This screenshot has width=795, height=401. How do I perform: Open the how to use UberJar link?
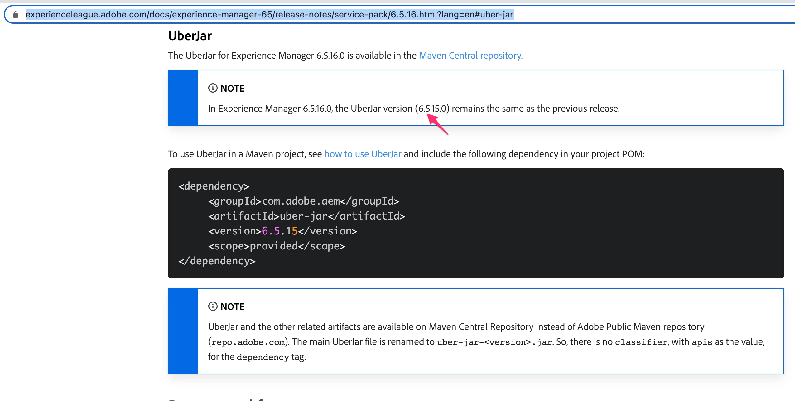363,154
